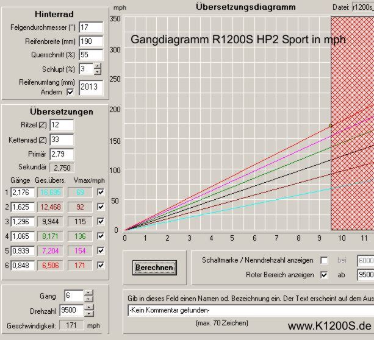The width and height of the screenshot is (374, 340).
Task: Click gear 3 total ratio 9,944
Action: pos(50,222)
